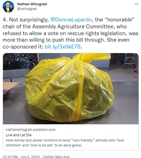The image size is (141, 158).
Task: Open the @nwinograd handle link
Action: coord(27,9)
